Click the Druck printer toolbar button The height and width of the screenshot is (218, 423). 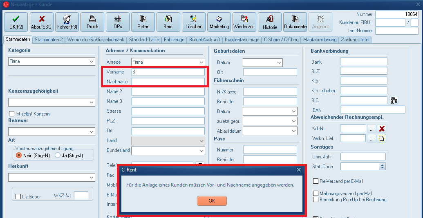[x=92, y=22]
